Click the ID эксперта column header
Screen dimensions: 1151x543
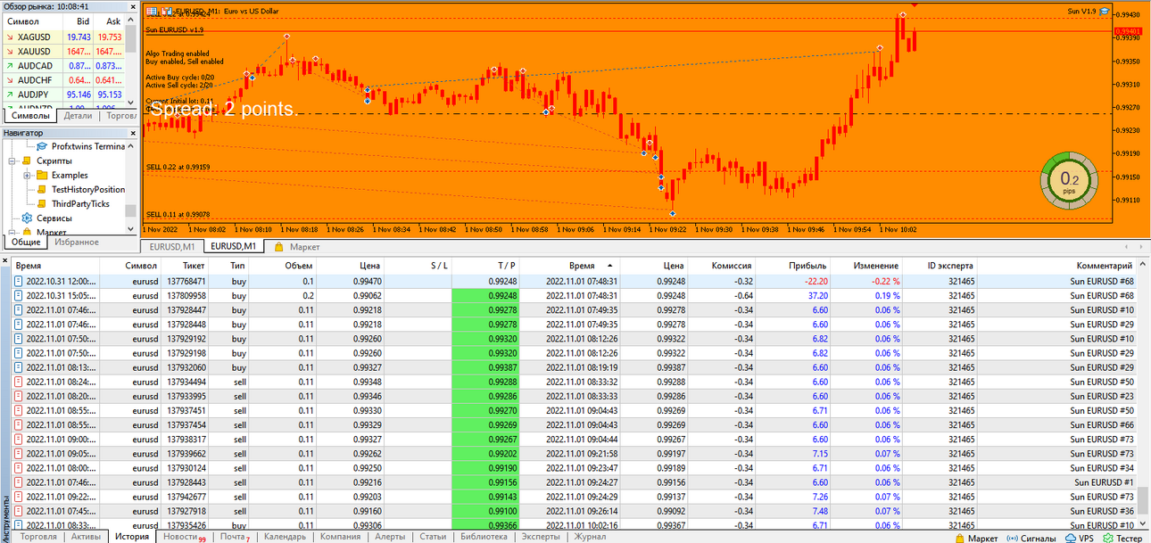pos(940,266)
